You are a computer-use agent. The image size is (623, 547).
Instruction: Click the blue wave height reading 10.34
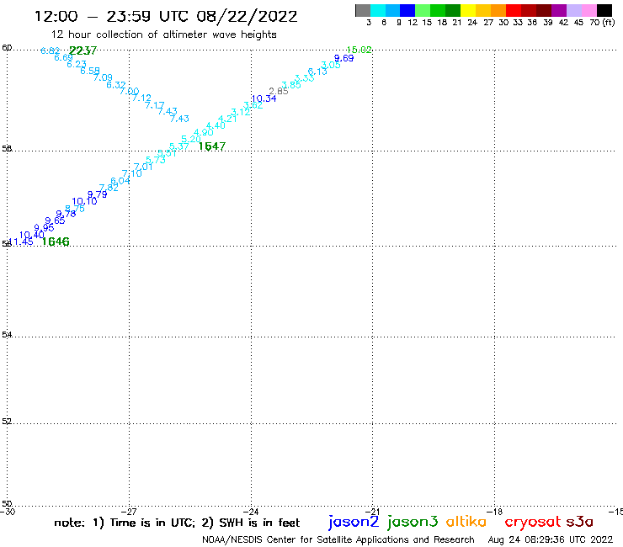click(x=264, y=99)
